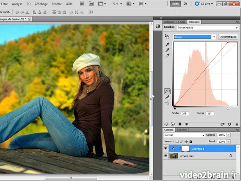Select the Yves workspace button
The height and width of the screenshot is (181, 241).
pos(175,4)
